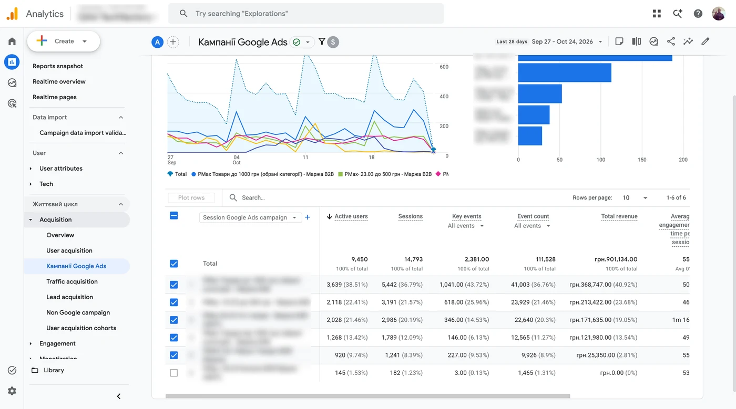This screenshot has width=736, height=409.
Task: Open the report status dropdown arrow
Action: coord(308,42)
